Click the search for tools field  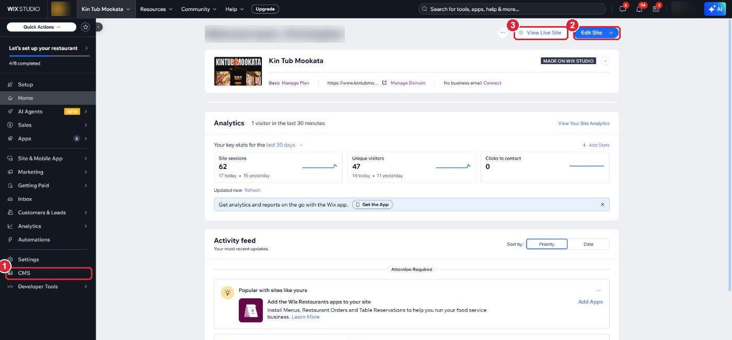click(x=512, y=9)
